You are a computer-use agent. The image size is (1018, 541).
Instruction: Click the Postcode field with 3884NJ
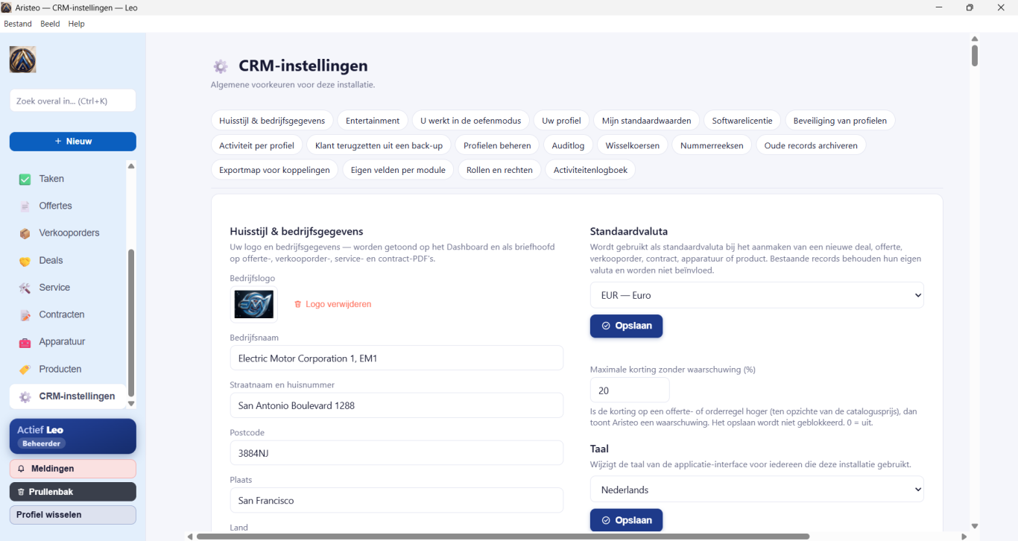coord(396,453)
